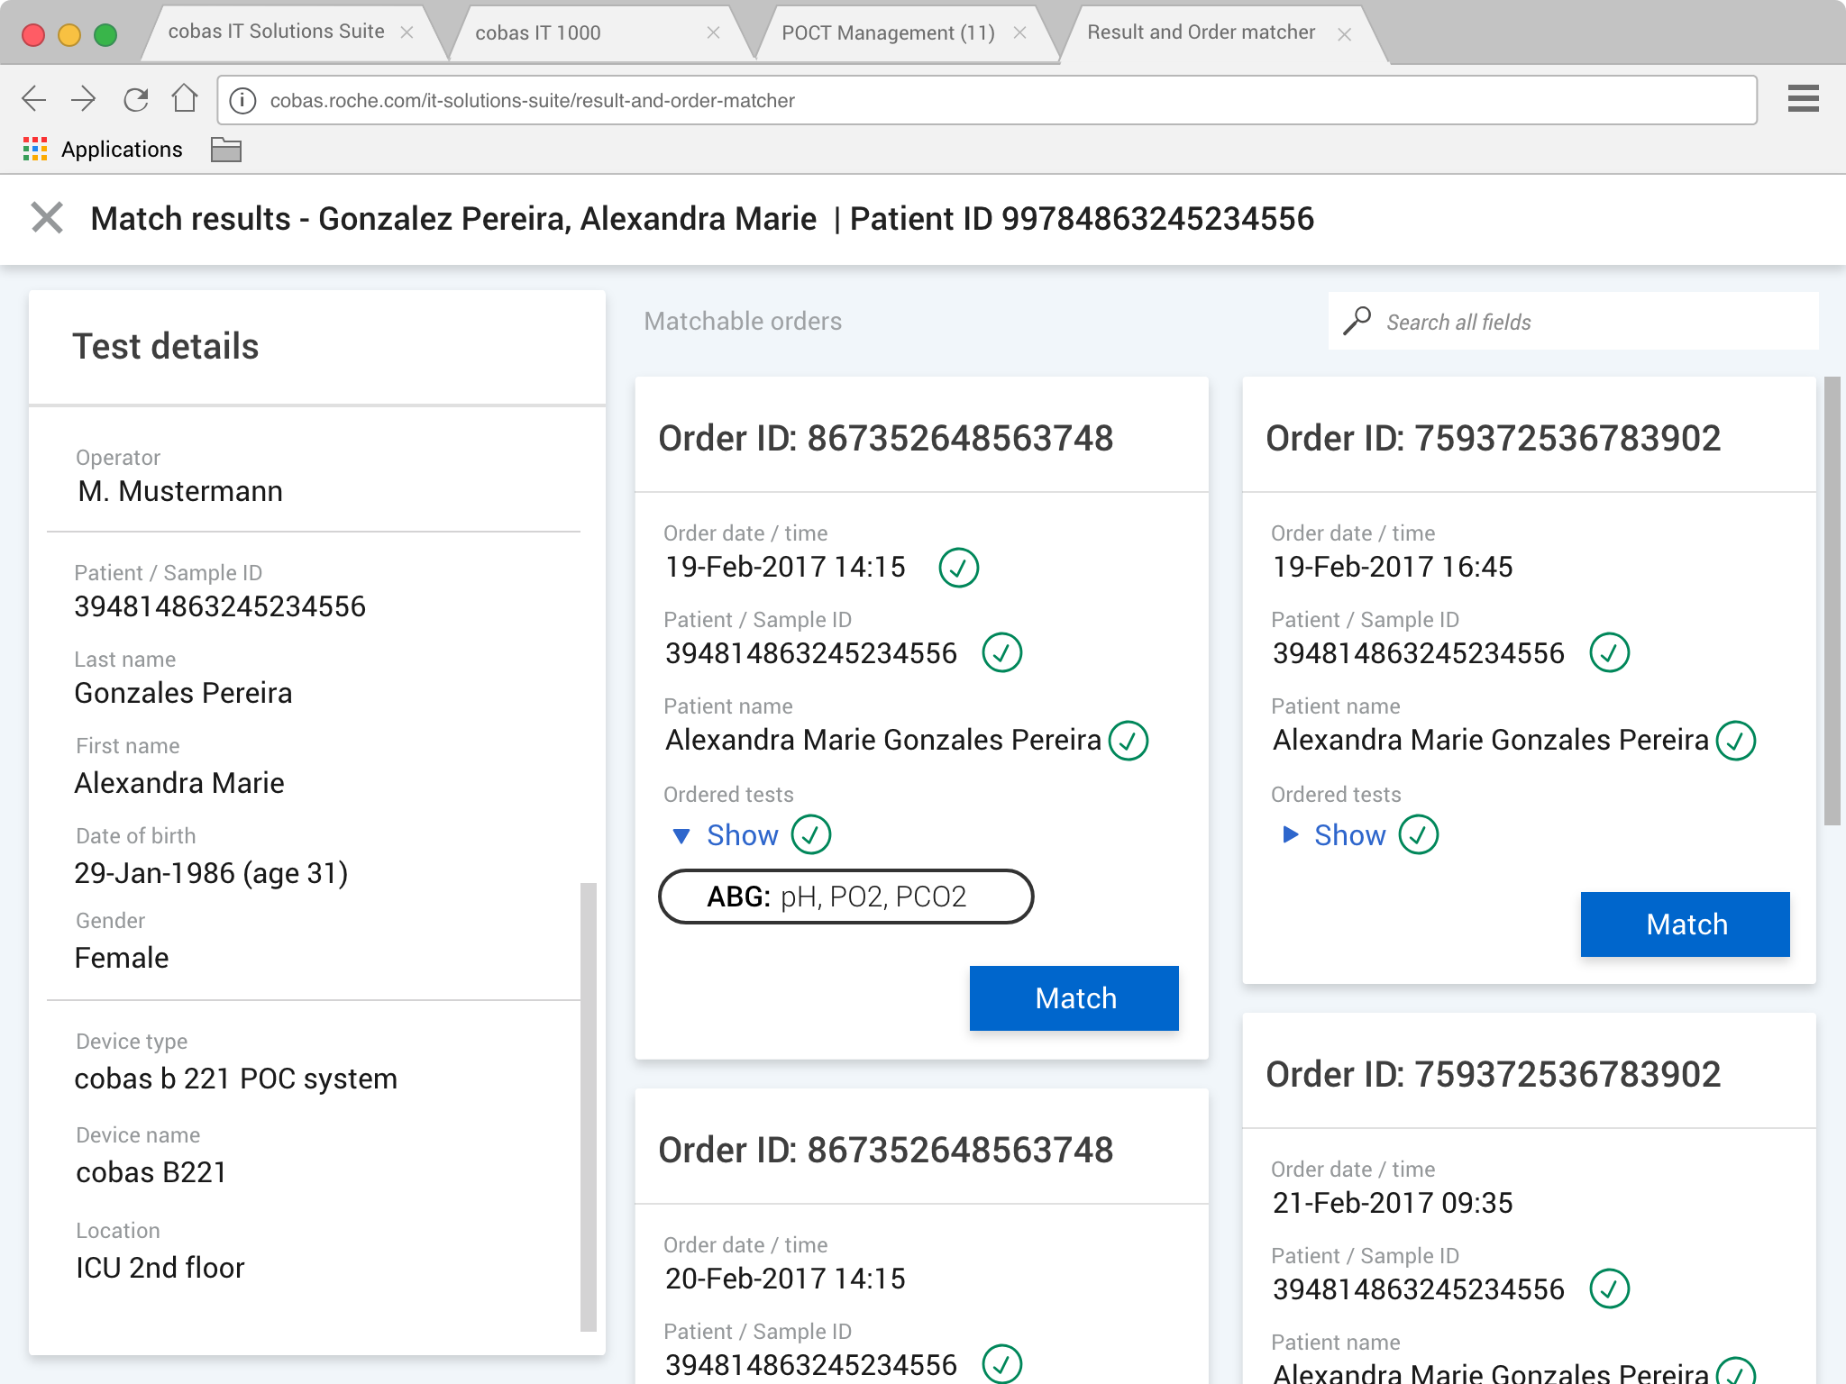
Task: Switch to cobas IT 1000 tab
Action: [537, 33]
